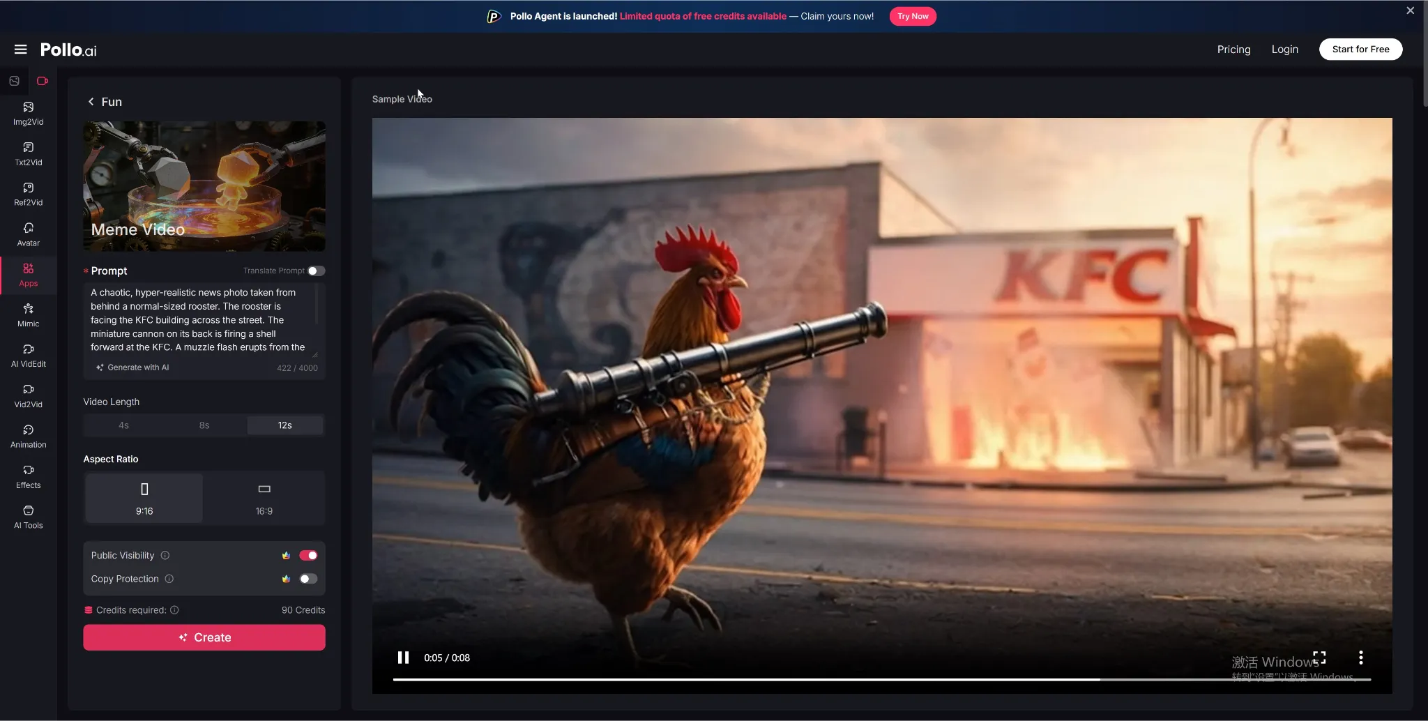
Task: Select the Avatar sidebar icon
Action: [x=28, y=234]
